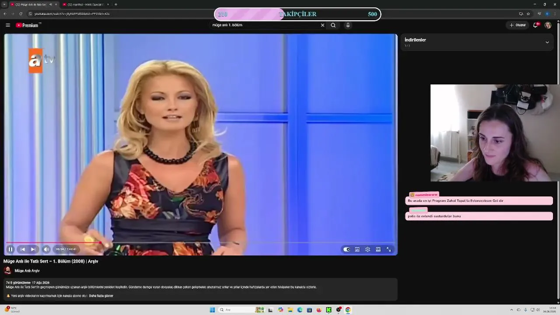The height and width of the screenshot is (315, 560).
Task: Go to YouTube Premium home logo
Action: [x=28, y=25]
